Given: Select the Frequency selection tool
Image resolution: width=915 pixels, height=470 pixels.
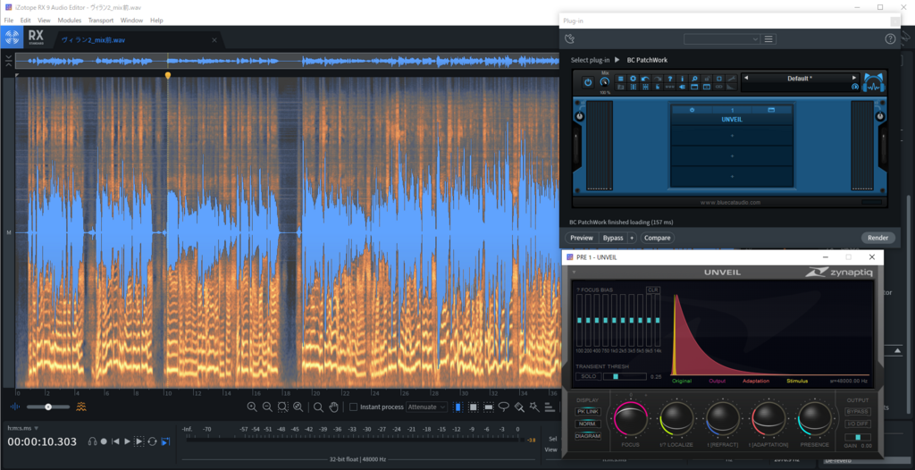Looking at the screenshot, I should point(489,407).
